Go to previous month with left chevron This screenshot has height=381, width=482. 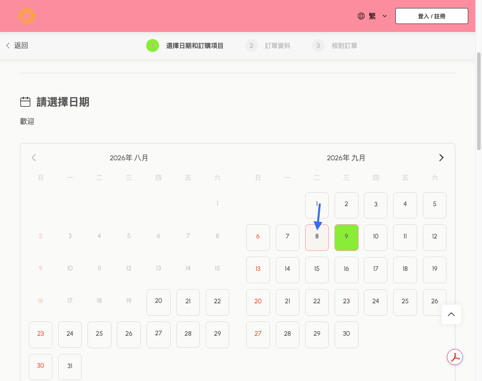(x=34, y=158)
